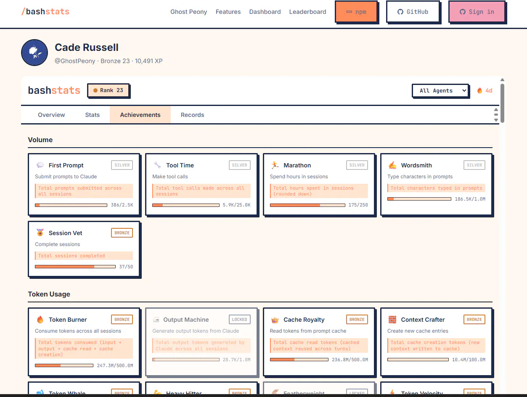
Task: Open the All Agents dropdown
Action: [x=440, y=90]
